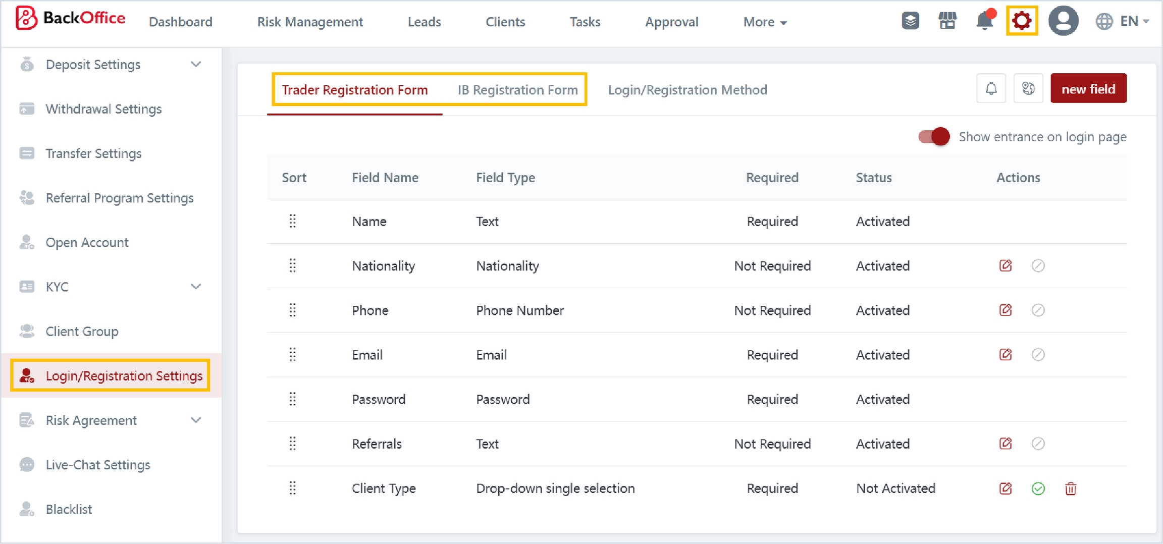The width and height of the screenshot is (1163, 544).
Task: Edit the Nationality field
Action: point(1005,265)
